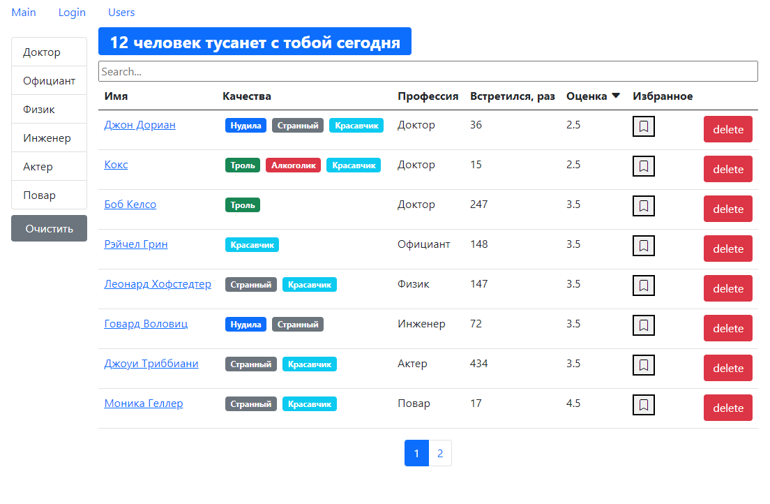This screenshot has height=504, width=770.
Task: Sort by Встретился, раз column
Action: click(x=512, y=96)
